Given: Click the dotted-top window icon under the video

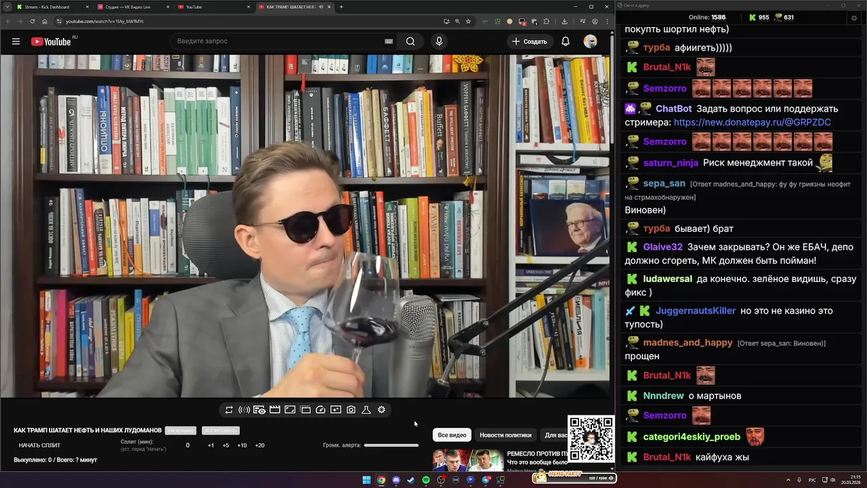Looking at the screenshot, I should click(305, 410).
